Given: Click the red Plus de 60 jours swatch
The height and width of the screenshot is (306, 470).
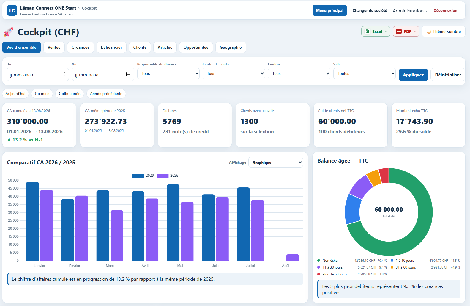Looking at the screenshot, I should click(x=319, y=274).
